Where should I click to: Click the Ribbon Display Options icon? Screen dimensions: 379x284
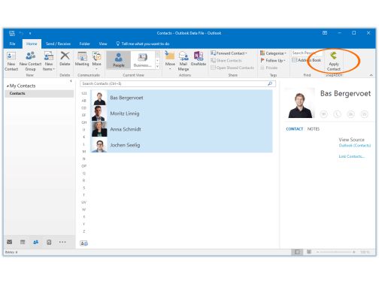(x=325, y=33)
